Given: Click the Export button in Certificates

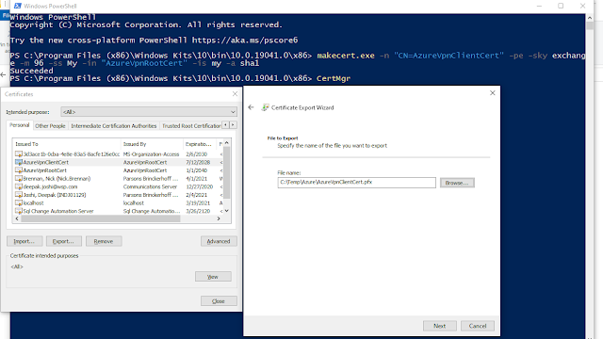Looking at the screenshot, I should [64, 241].
